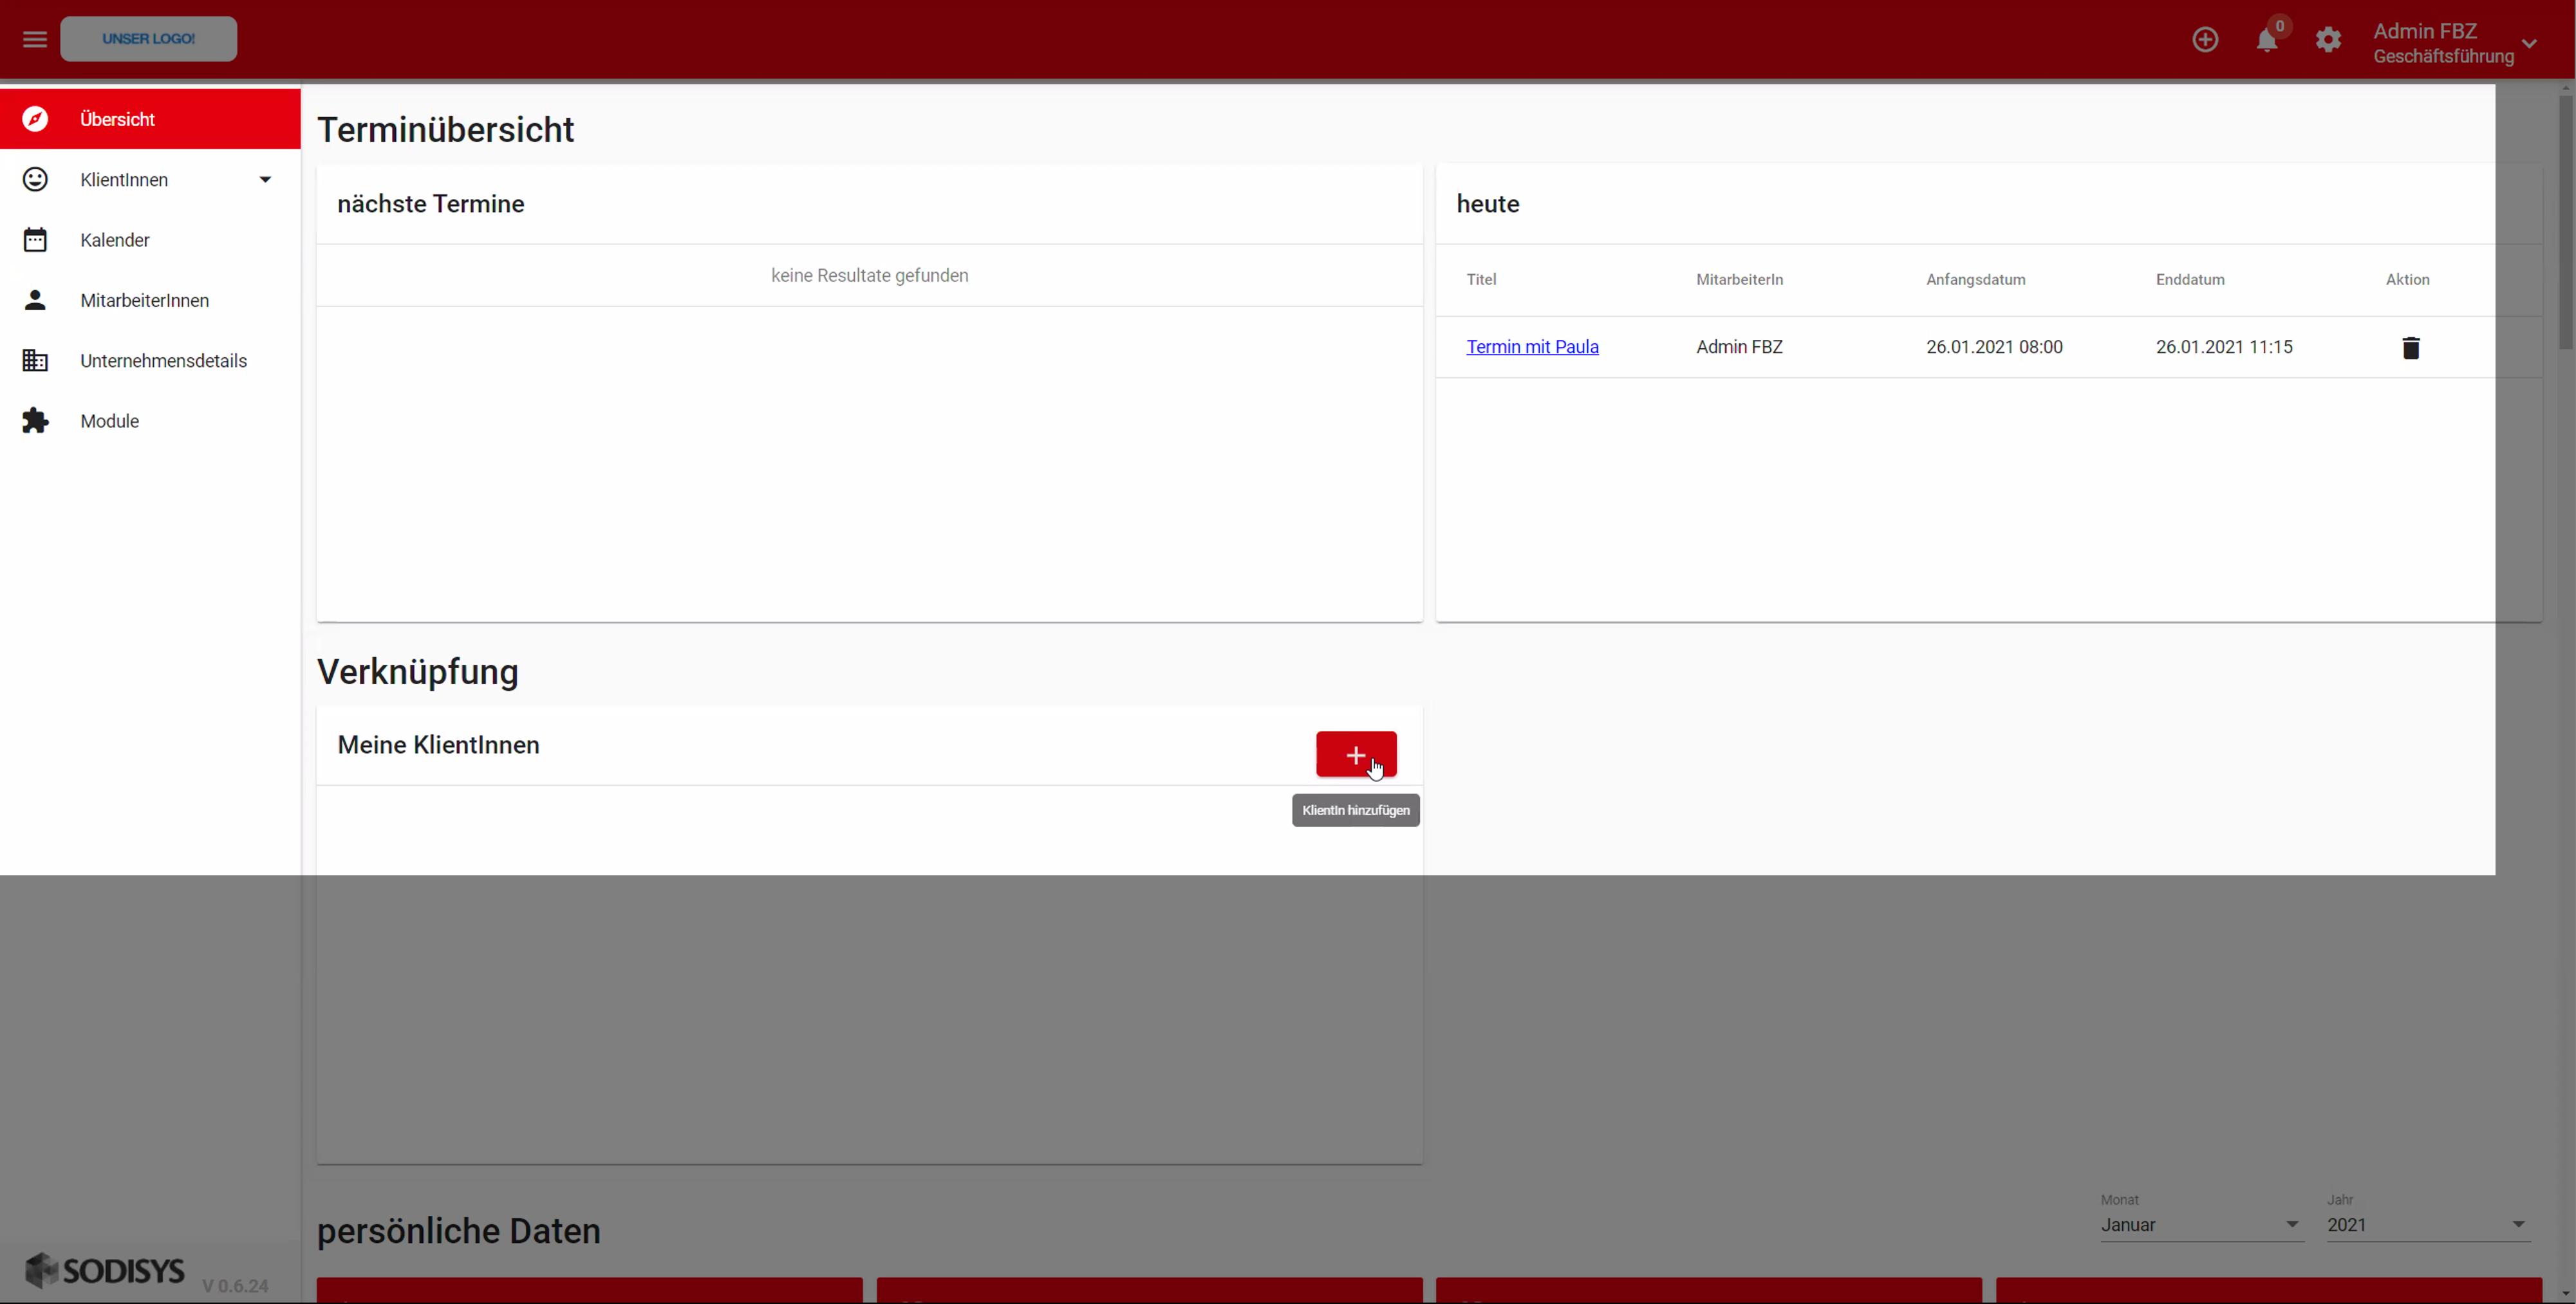
Task: Click the plus-circle add icon in header
Action: pyautogui.click(x=2205, y=40)
